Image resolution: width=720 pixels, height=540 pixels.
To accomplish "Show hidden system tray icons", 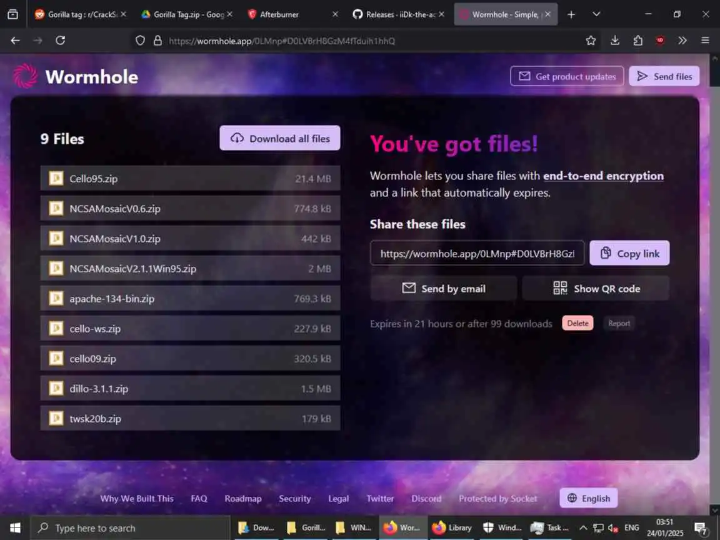I will 582,527.
